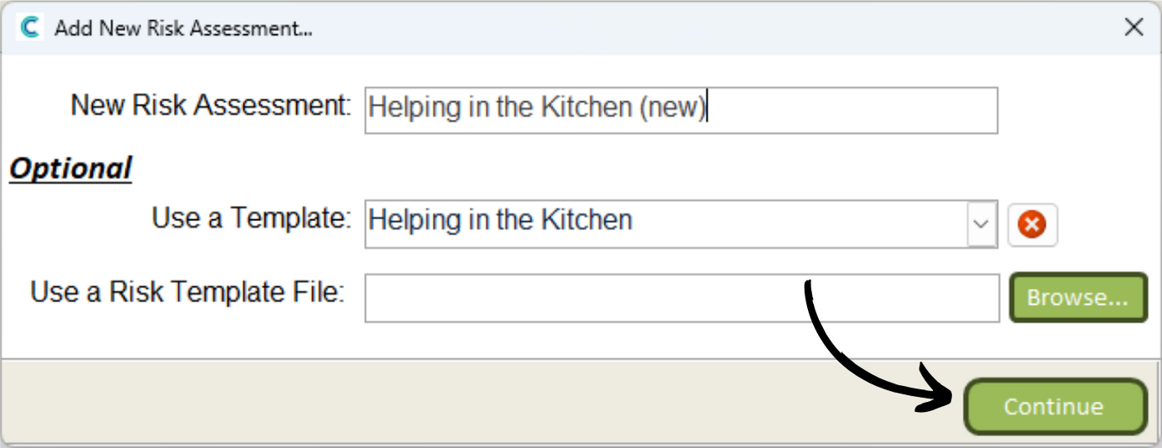Place cursor after "(new)" in name field

[x=708, y=107]
